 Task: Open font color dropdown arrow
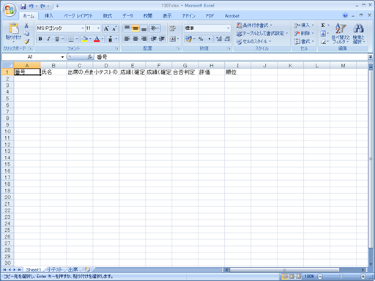[x=103, y=39]
